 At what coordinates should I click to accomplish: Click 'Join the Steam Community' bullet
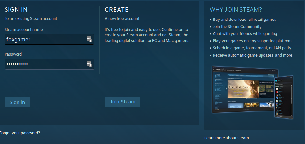point(237,27)
